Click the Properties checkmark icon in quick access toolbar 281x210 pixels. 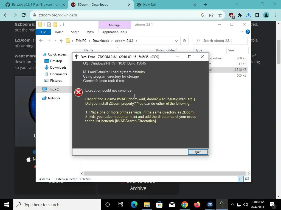coord(49,25)
